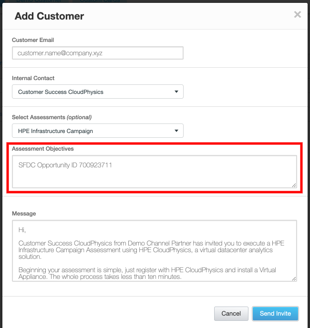Click the Customer Email input field
This screenshot has height=328, width=310.
tap(97, 53)
